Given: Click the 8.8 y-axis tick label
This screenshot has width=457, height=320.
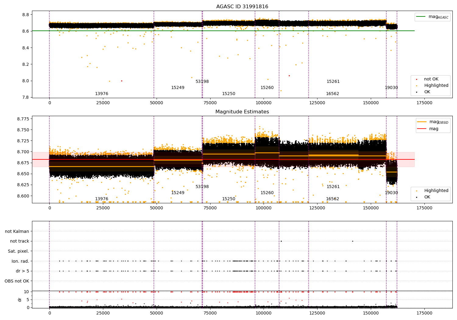Looking at the screenshot, I should (26, 15).
